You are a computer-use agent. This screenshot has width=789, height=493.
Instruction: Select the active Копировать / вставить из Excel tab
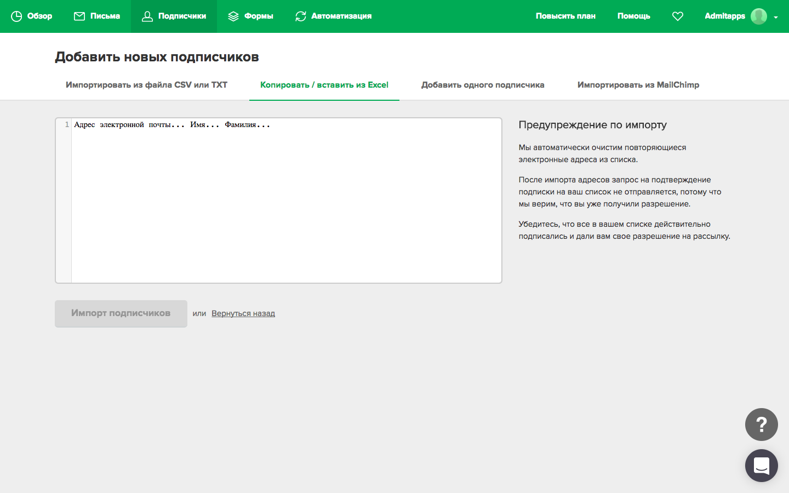(324, 85)
